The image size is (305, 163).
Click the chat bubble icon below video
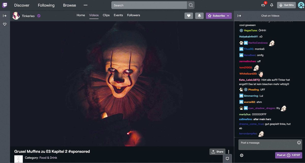point(227,158)
